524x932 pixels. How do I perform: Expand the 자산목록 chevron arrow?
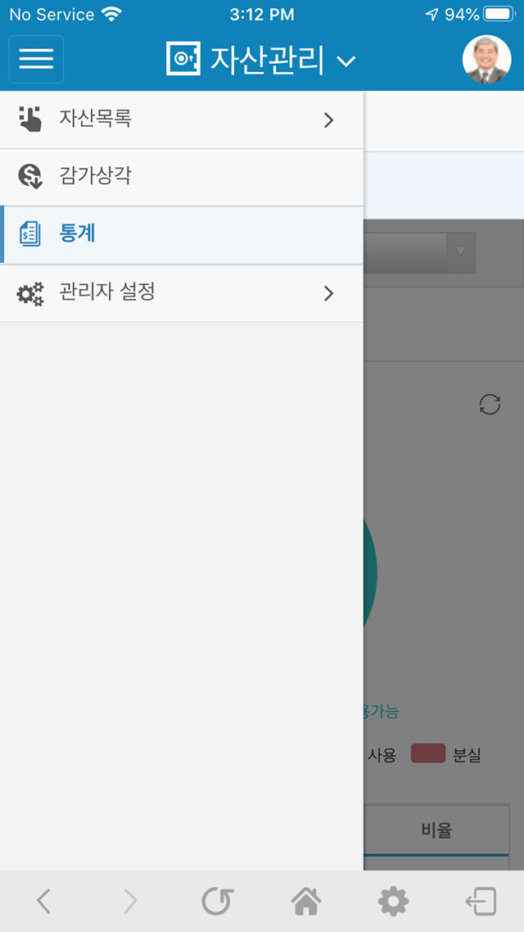point(328,120)
